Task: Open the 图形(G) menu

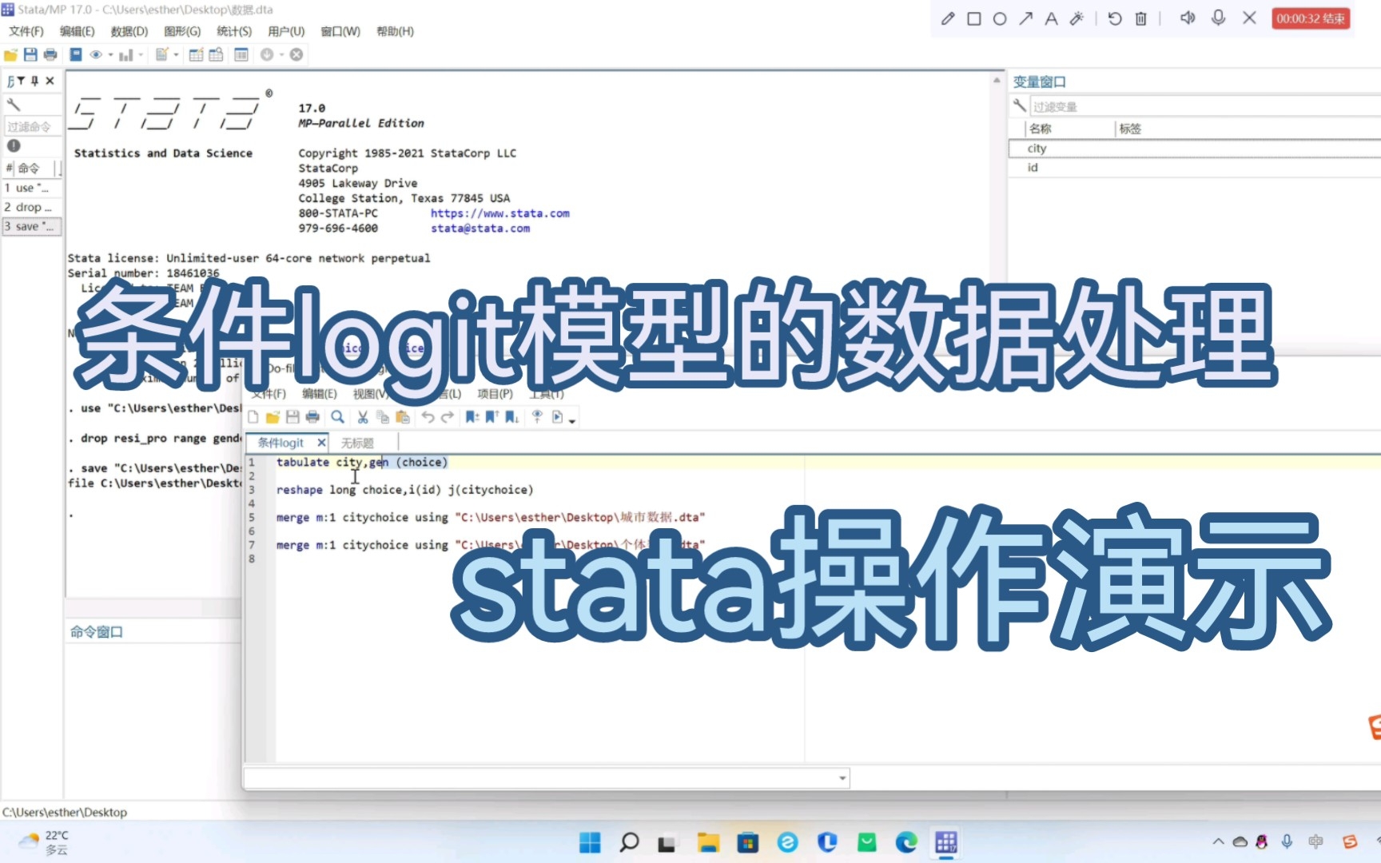Action: [x=182, y=31]
